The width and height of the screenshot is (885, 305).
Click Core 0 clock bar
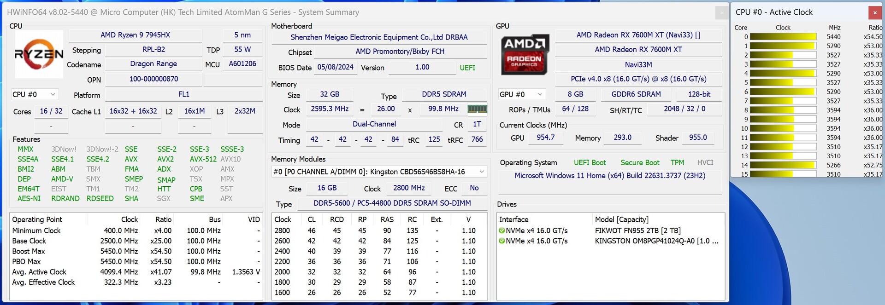[x=783, y=37]
